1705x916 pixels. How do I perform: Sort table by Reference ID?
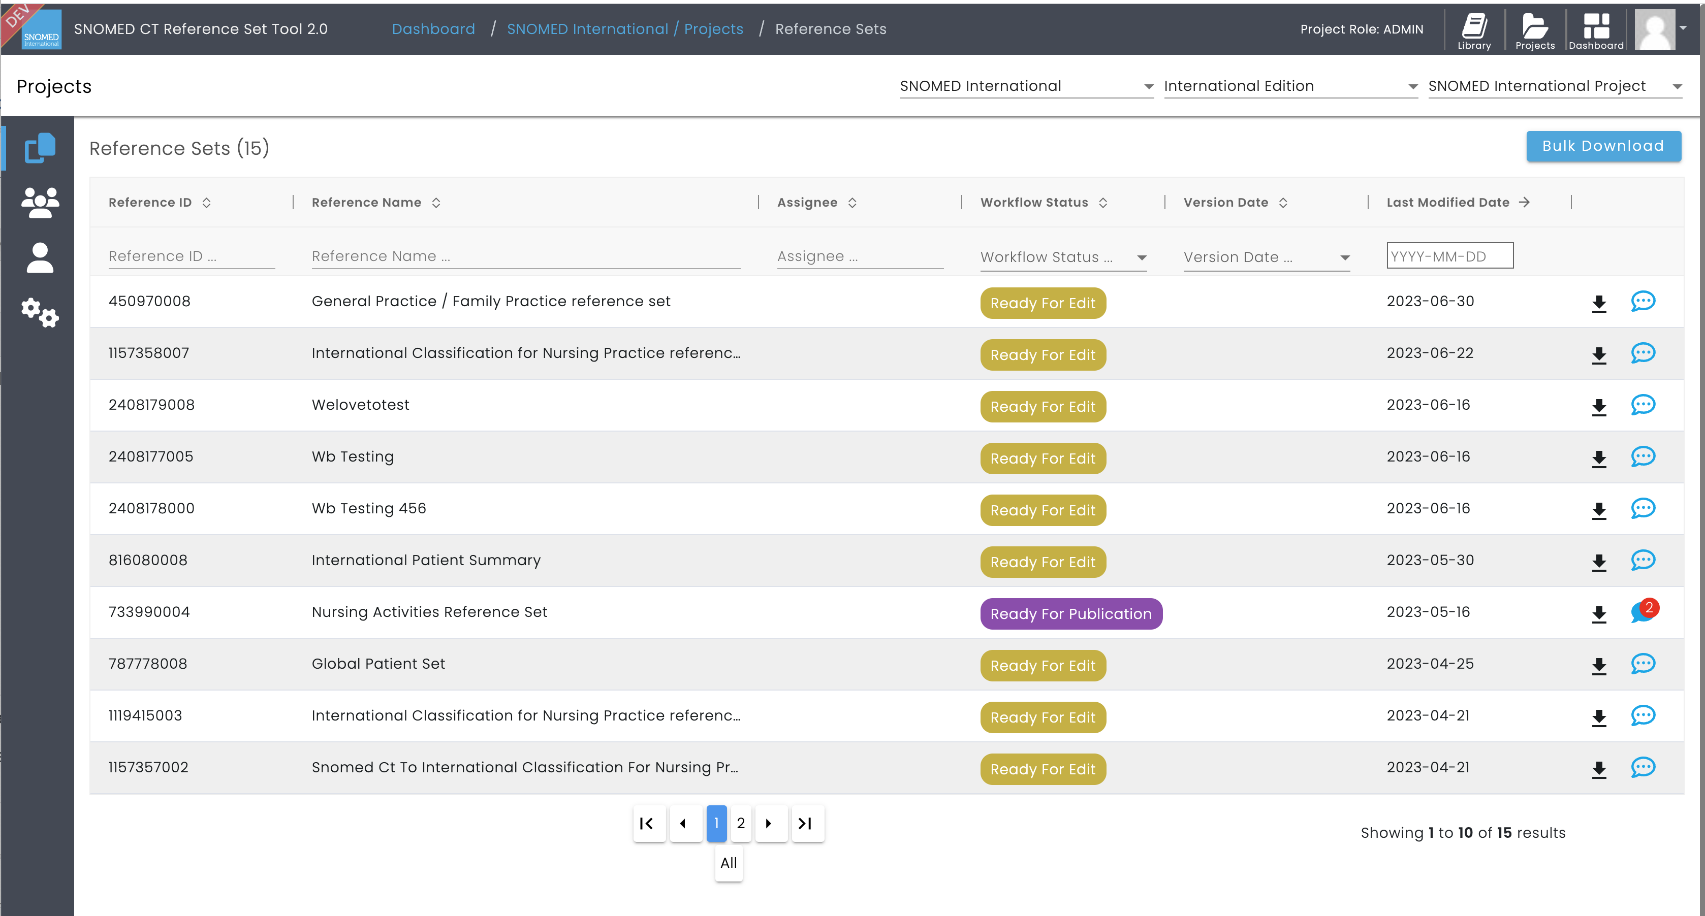tap(206, 203)
